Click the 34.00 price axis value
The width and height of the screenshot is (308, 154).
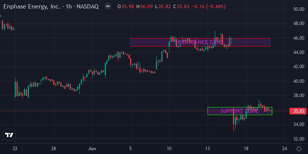pyautogui.click(x=299, y=124)
